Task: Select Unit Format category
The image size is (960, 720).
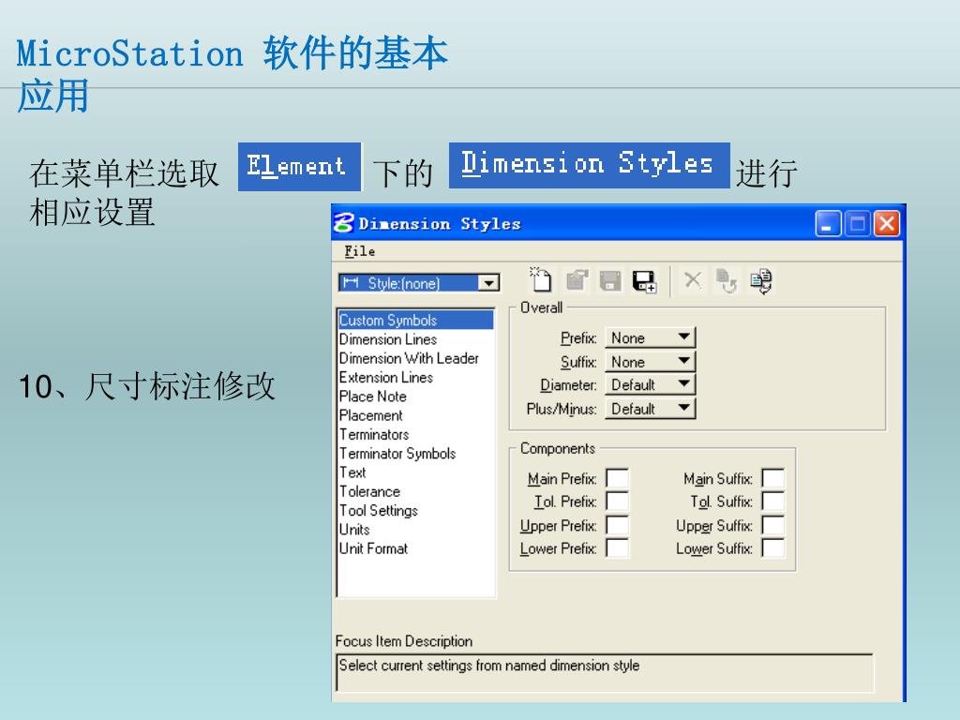Action: (x=415, y=547)
